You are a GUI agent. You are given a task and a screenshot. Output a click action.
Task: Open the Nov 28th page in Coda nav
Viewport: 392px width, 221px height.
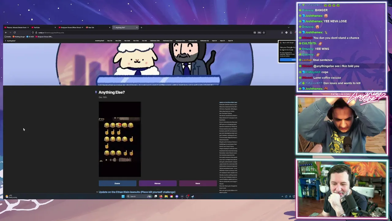point(118,41)
